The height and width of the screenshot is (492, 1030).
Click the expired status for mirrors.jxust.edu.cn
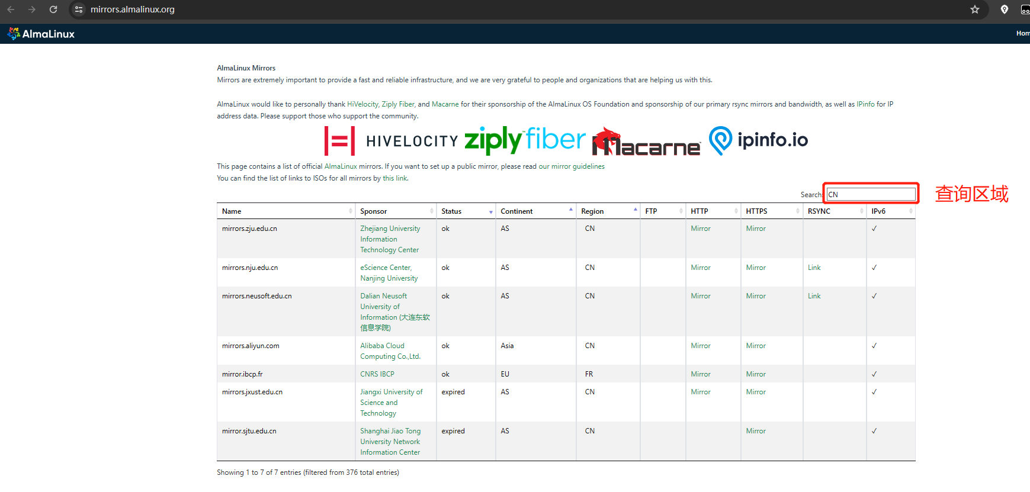click(x=453, y=392)
